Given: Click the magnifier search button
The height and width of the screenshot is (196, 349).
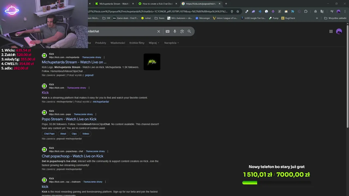Looking at the screenshot, I should 189,31.
